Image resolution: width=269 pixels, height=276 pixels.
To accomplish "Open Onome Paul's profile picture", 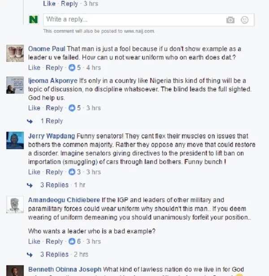I will coord(15,53).
